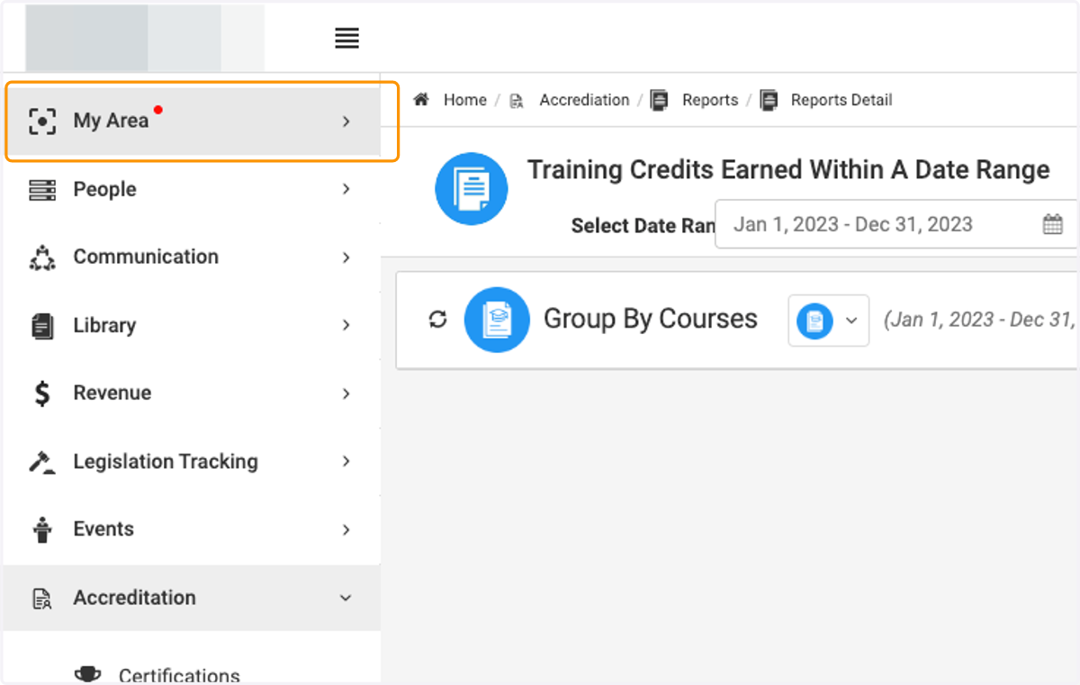Click the Training Credits Earned title text
This screenshot has width=1080, height=685.
[x=788, y=170]
